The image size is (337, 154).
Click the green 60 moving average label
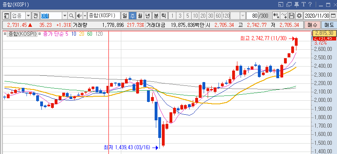[90, 34]
